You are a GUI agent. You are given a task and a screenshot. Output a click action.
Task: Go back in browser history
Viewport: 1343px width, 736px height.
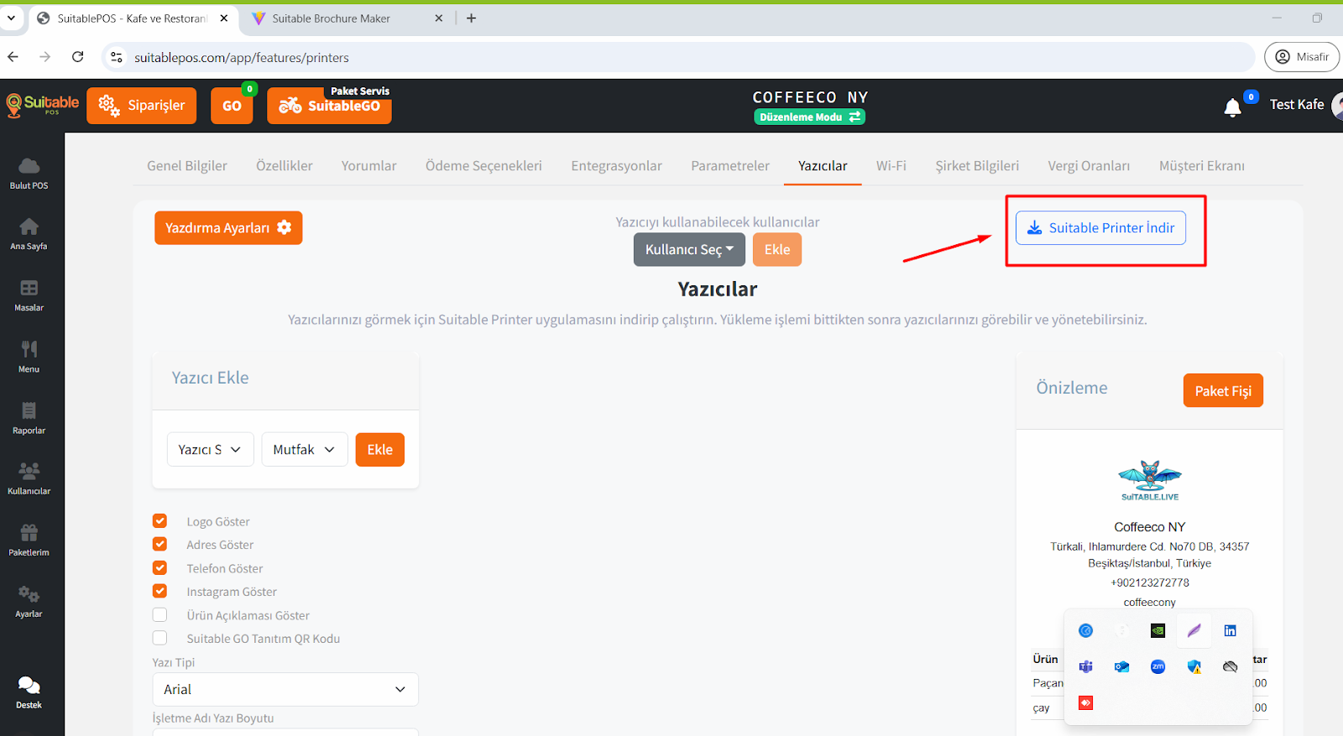coord(13,57)
